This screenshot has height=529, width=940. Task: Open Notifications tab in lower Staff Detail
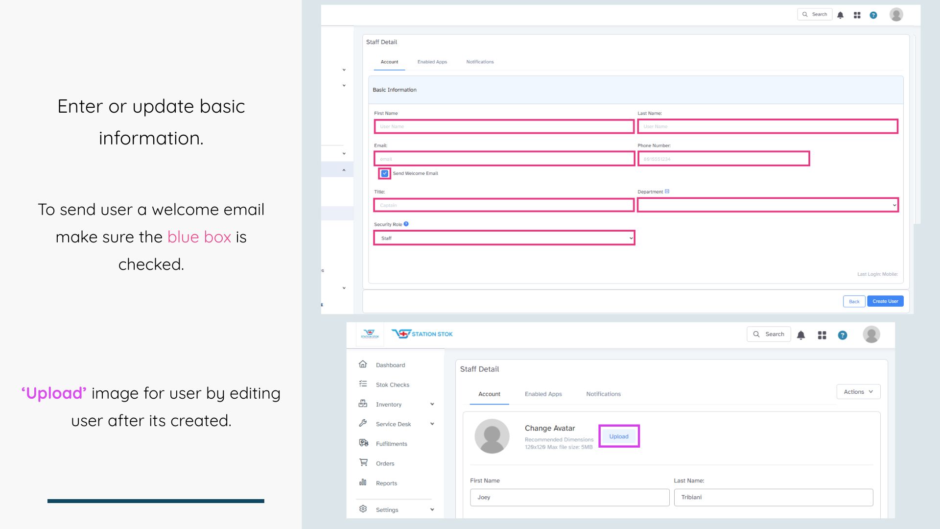click(603, 394)
